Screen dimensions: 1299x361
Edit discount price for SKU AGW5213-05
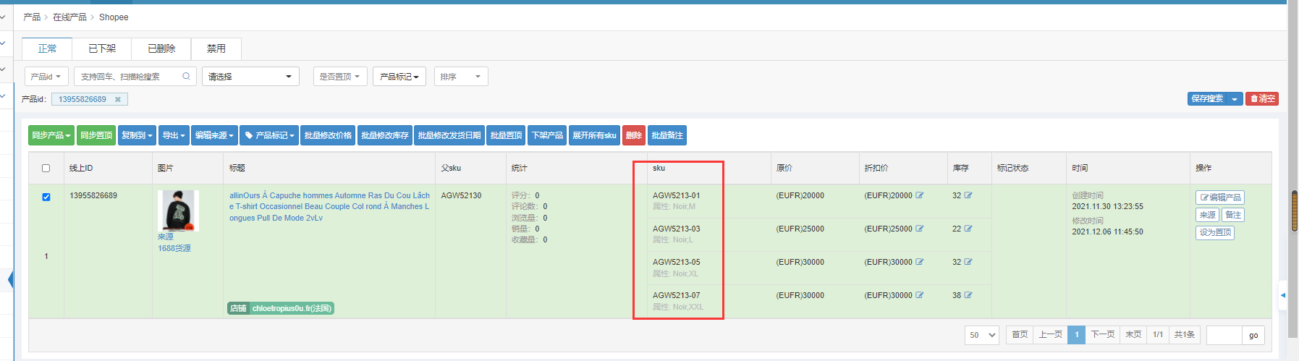click(920, 262)
